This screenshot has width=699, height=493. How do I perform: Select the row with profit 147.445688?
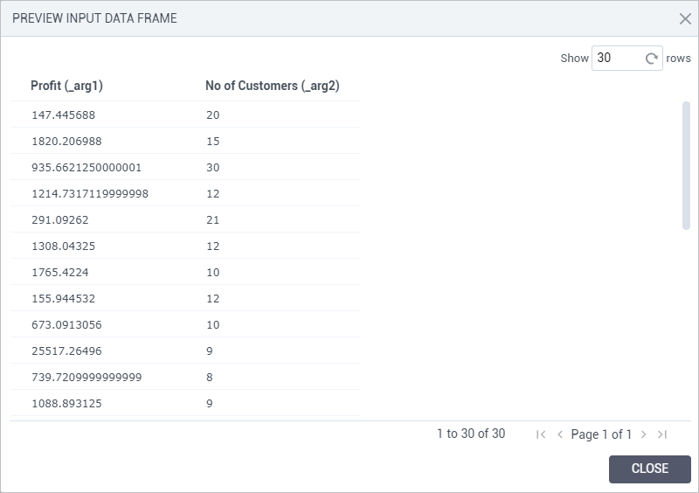click(x=185, y=115)
